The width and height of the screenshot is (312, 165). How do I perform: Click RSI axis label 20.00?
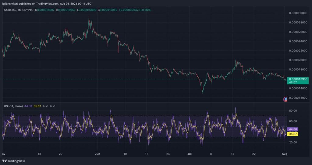tap(293, 142)
